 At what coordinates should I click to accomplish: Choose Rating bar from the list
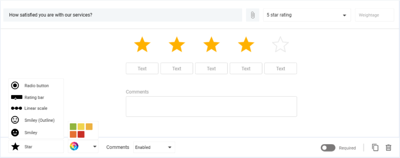(x=34, y=97)
